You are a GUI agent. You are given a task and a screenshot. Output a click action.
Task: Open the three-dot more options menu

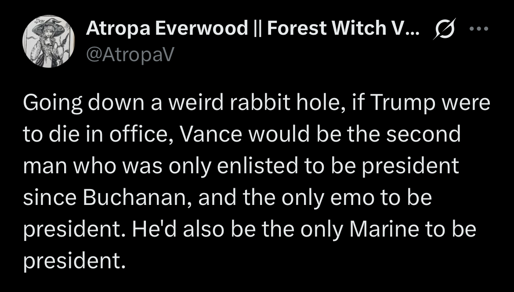pos(479,29)
